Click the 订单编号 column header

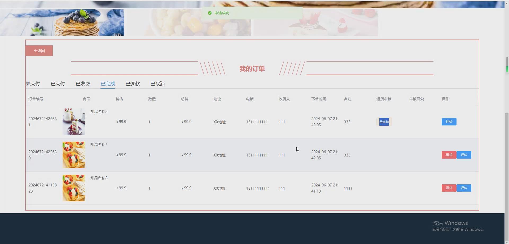36,99
